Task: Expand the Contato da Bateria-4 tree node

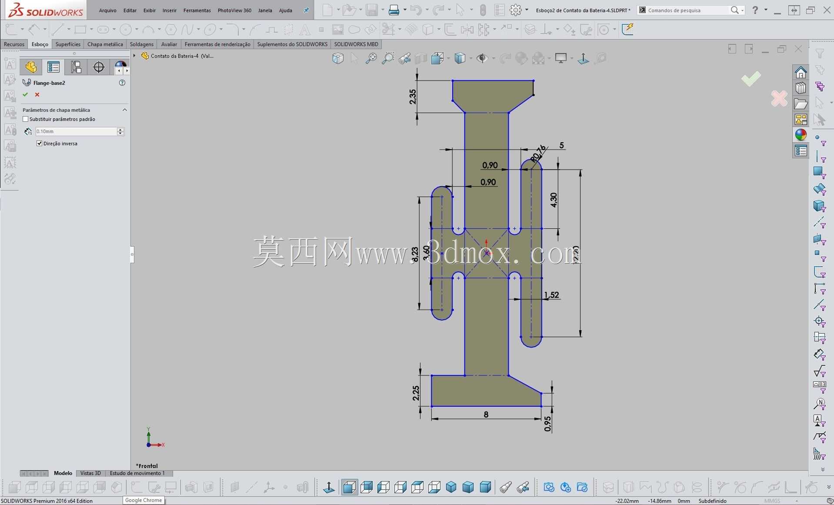Action: [x=134, y=56]
